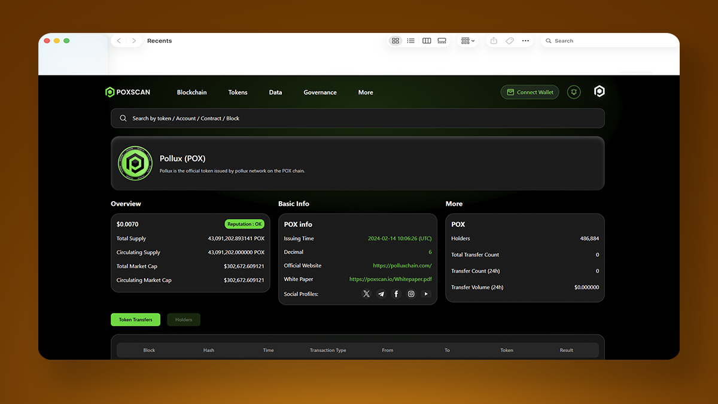Click the Transaction Type column header

[x=328, y=350]
